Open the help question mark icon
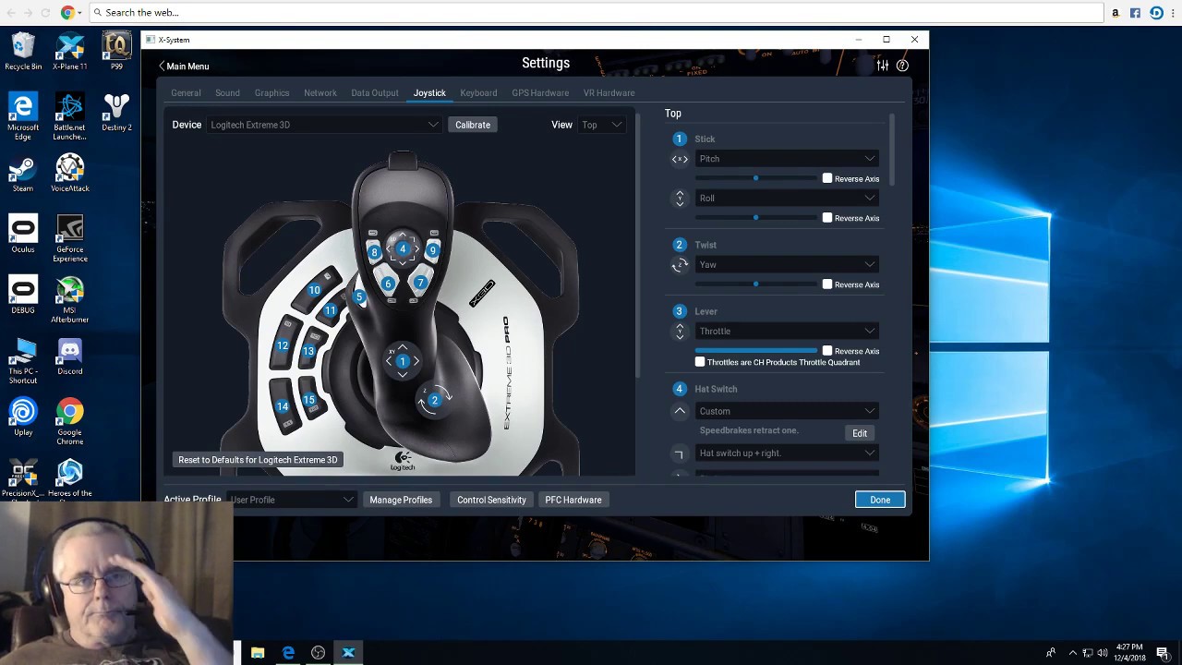The height and width of the screenshot is (665, 1182). (902, 66)
